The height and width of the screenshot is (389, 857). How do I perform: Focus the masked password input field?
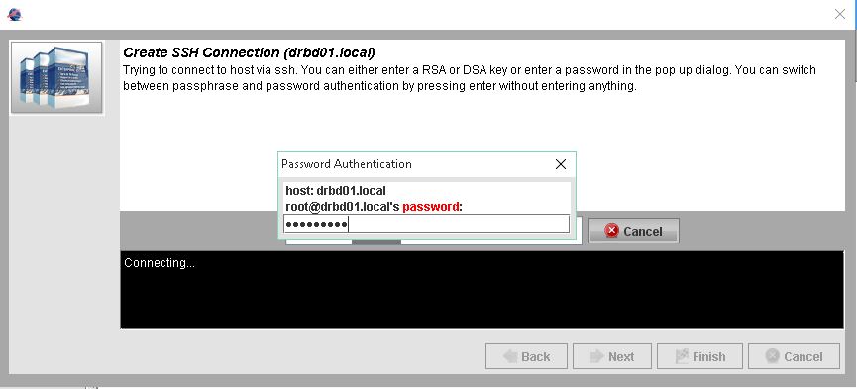click(x=426, y=224)
